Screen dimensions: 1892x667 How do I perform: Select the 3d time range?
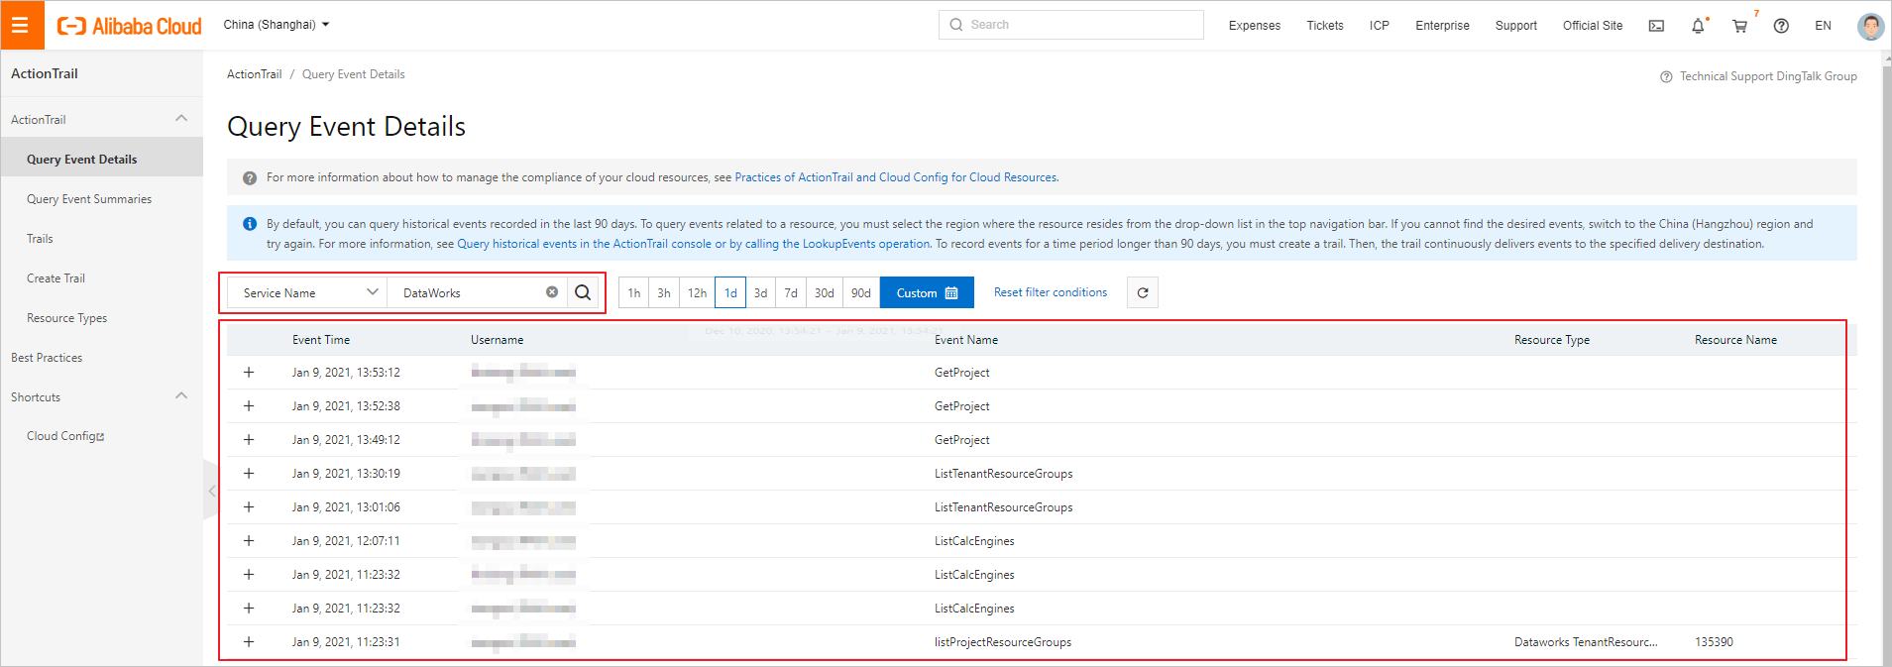pos(761,292)
